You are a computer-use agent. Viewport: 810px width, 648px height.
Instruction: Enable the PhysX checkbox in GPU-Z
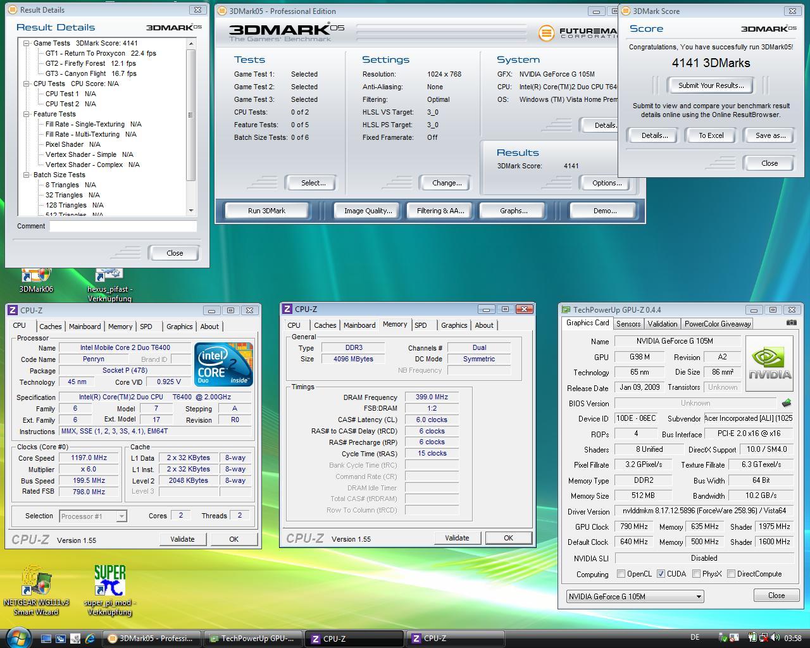(x=696, y=574)
